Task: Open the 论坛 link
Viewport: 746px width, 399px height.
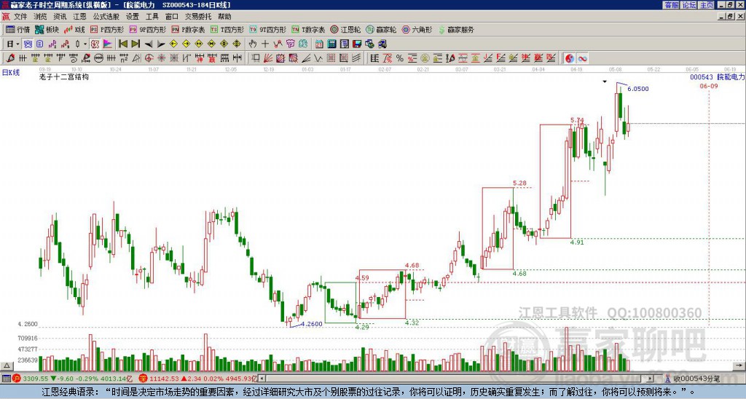Action: 689,5
